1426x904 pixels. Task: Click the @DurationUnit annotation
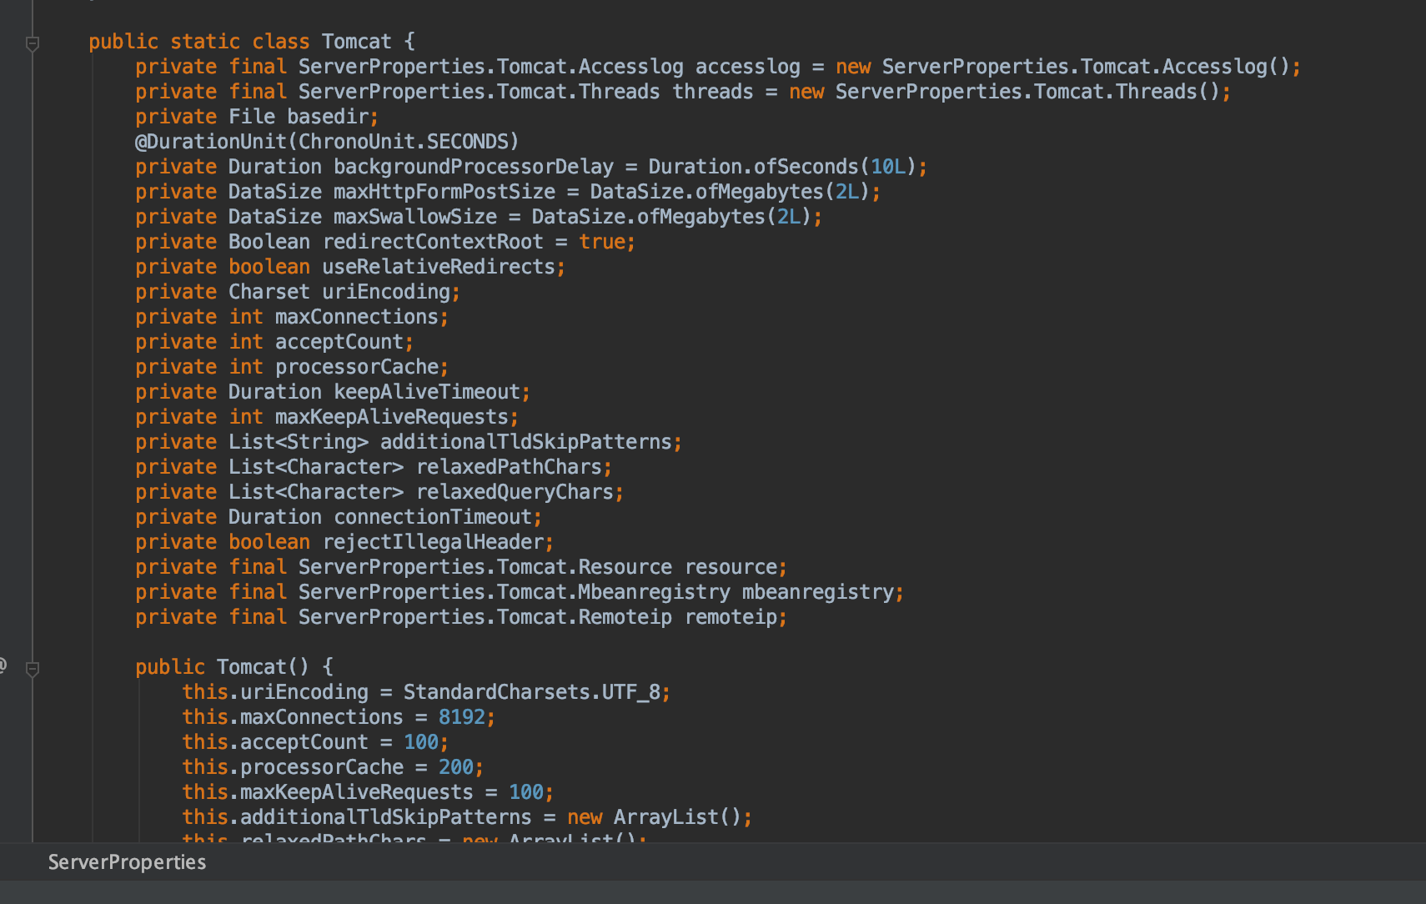(x=211, y=142)
